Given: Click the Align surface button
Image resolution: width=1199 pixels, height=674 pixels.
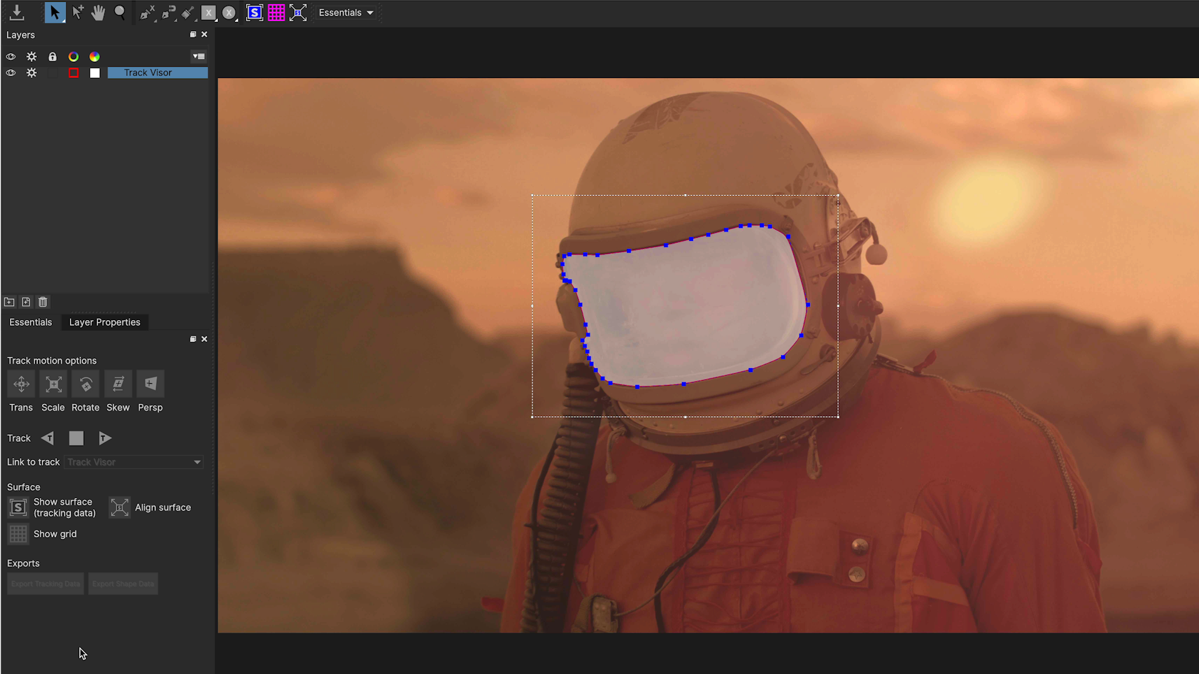Looking at the screenshot, I should click(x=119, y=506).
